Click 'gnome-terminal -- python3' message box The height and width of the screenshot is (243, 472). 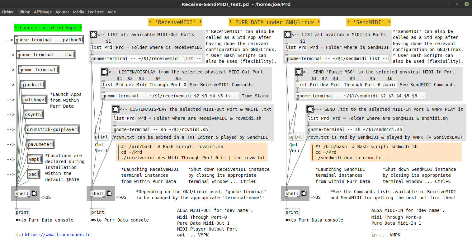point(49,40)
